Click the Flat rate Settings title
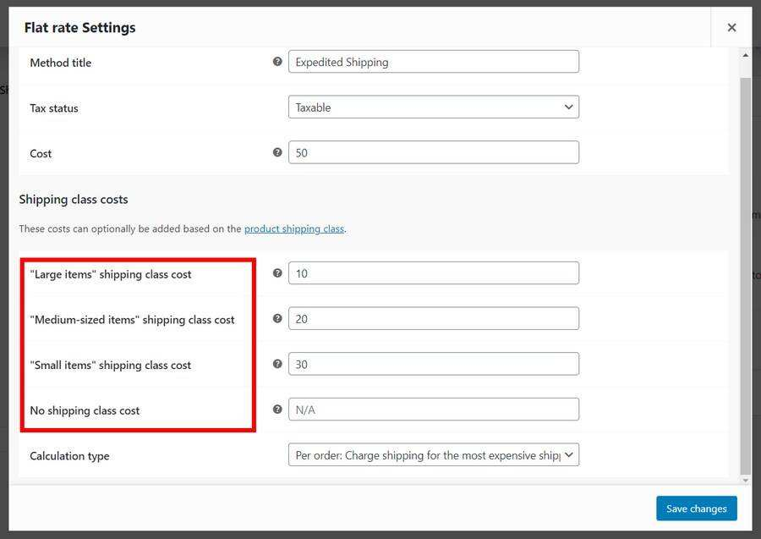Viewport: 761px width, 539px height. tap(80, 28)
